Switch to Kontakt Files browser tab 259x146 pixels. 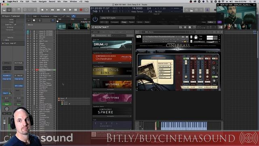point(104,32)
